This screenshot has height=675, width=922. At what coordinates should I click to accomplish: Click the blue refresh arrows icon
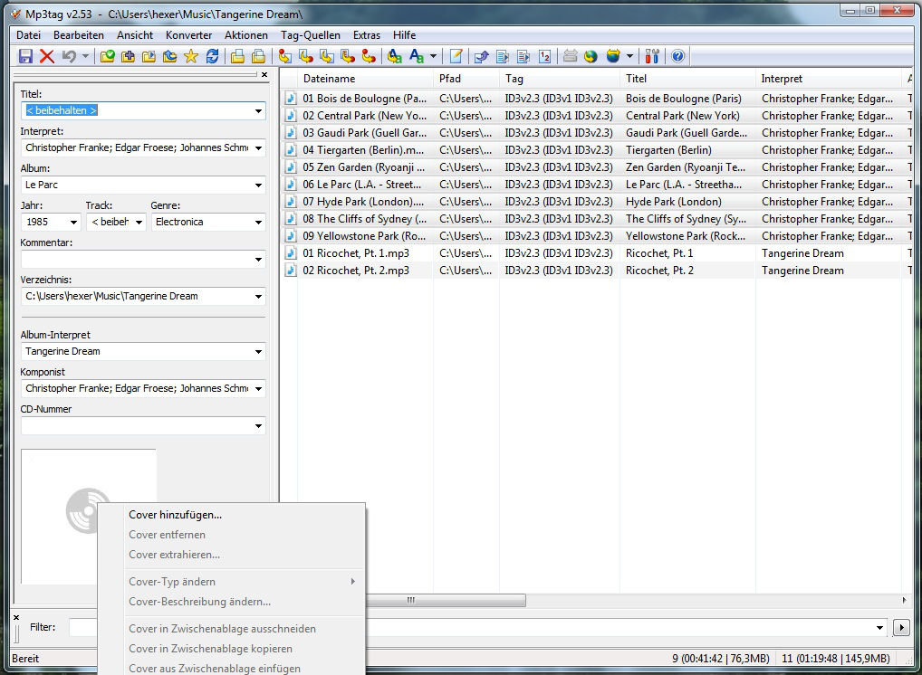click(213, 56)
